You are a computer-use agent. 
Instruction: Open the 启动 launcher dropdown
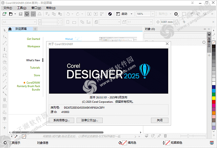(x=132, y=14)
